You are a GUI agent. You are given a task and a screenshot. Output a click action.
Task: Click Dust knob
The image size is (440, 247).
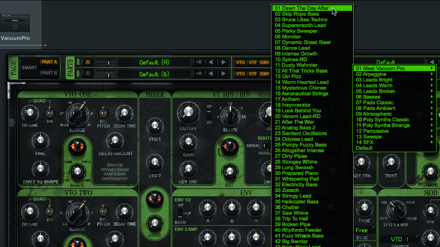pyautogui.click(x=391, y=163)
